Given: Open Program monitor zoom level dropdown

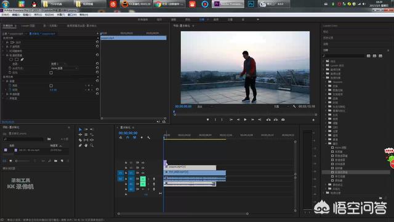Looking at the screenshot, I should click(205, 107).
